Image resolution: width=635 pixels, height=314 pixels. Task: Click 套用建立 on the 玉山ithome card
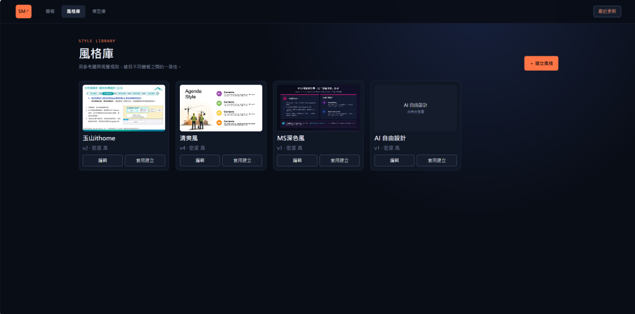[145, 161]
